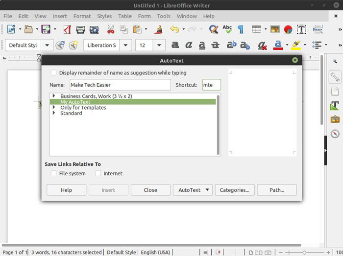Export directly as PDF icon

(x=67, y=29)
